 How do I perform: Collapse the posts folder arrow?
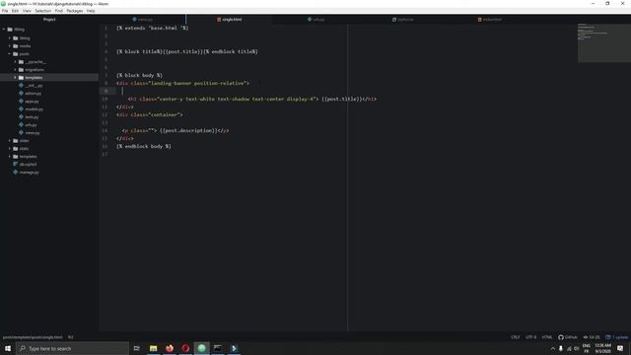click(10, 54)
